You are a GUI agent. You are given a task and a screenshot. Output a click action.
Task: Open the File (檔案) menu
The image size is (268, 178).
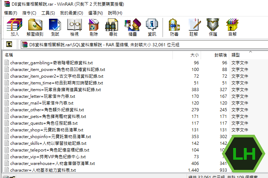[x=11, y=13]
